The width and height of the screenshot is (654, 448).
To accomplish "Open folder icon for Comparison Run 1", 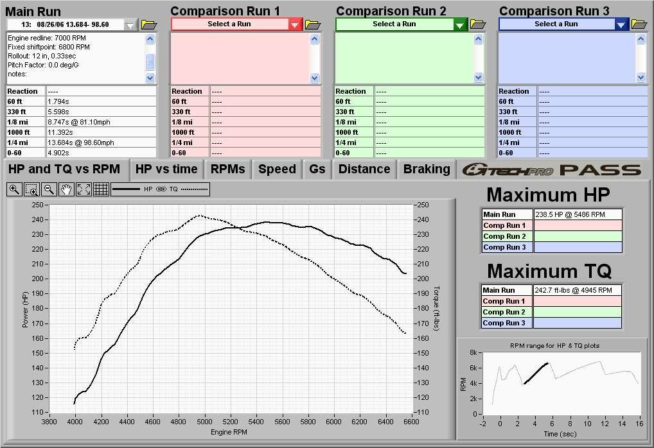I will [313, 24].
